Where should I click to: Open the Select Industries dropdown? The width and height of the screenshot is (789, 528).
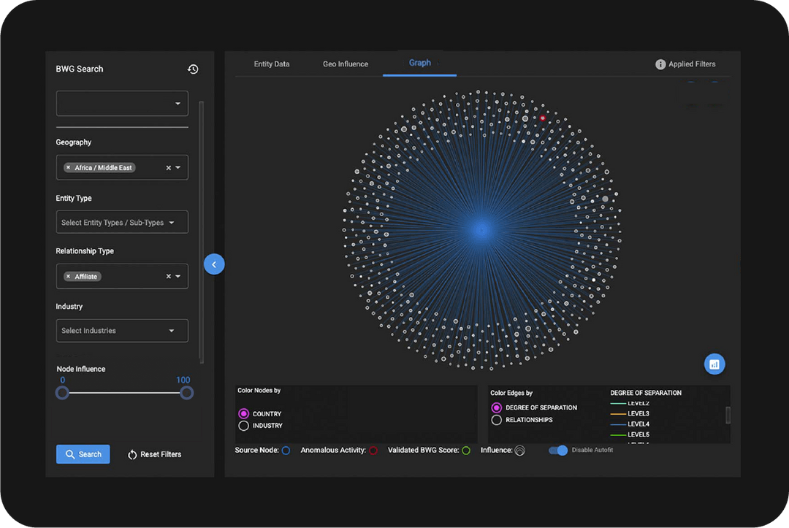click(x=121, y=330)
